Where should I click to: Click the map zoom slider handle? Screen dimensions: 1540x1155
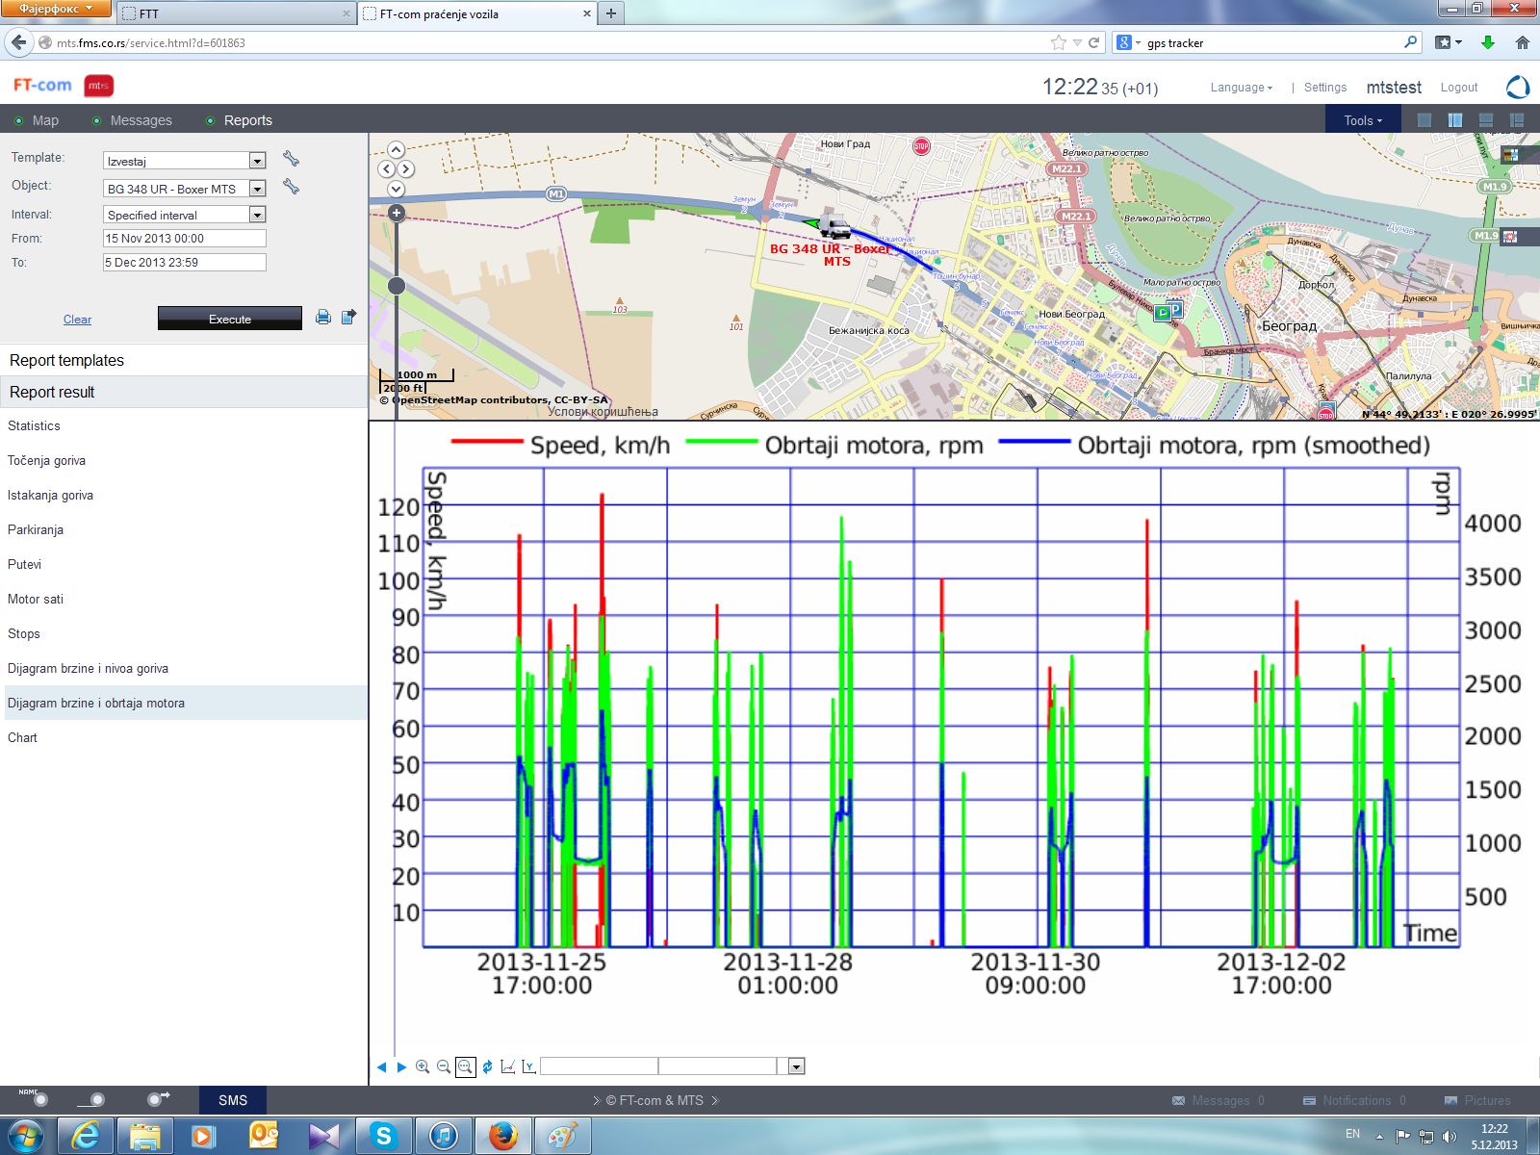397,286
